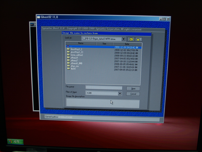Click folder icon next to home_editon2

pyautogui.click(x=68, y=55)
